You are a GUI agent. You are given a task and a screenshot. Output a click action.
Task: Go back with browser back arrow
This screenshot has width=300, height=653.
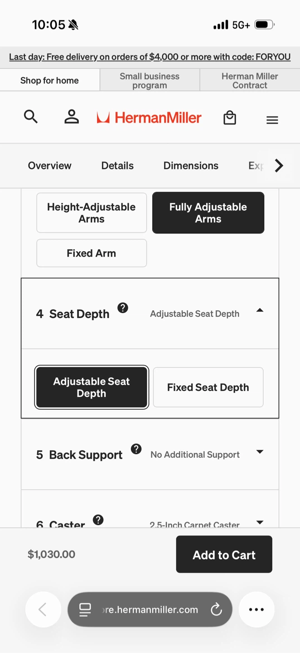(x=43, y=609)
